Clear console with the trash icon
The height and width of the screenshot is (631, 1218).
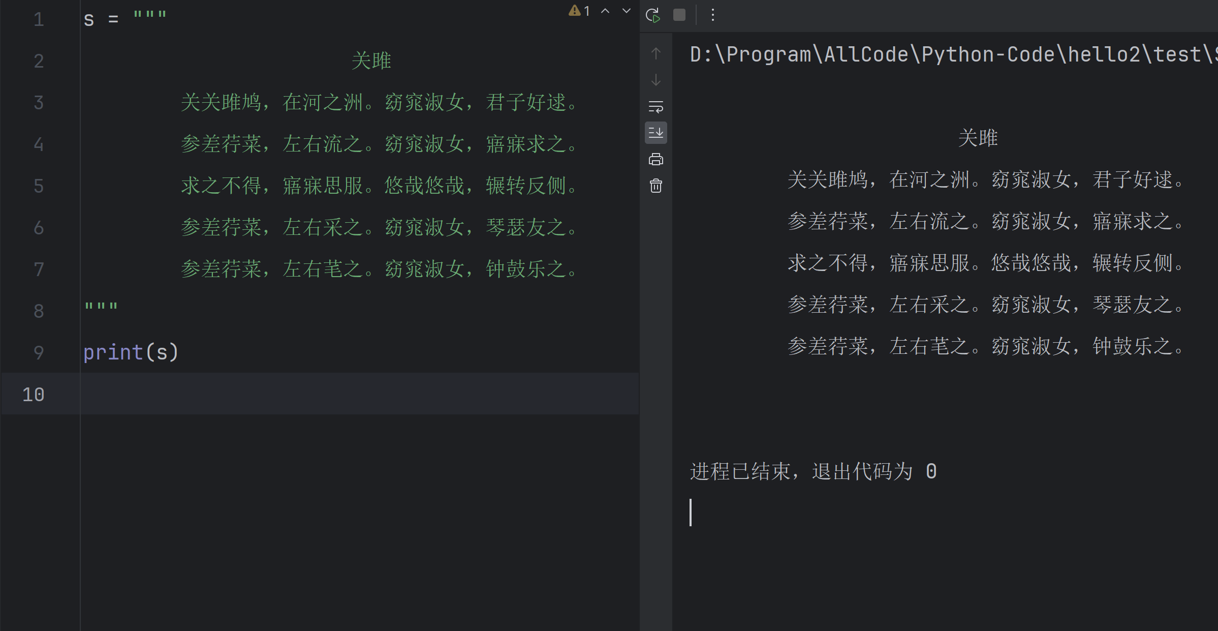[x=655, y=186]
